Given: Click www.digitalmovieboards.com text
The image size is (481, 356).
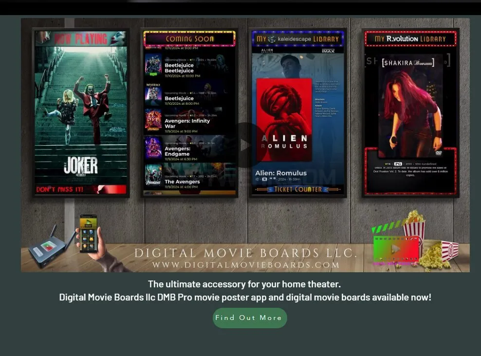Looking at the screenshot, I should coord(246,265).
